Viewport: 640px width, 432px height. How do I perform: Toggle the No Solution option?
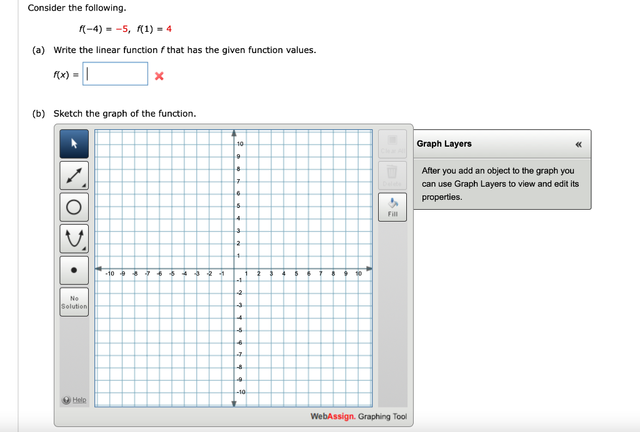click(x=74, y=302)
